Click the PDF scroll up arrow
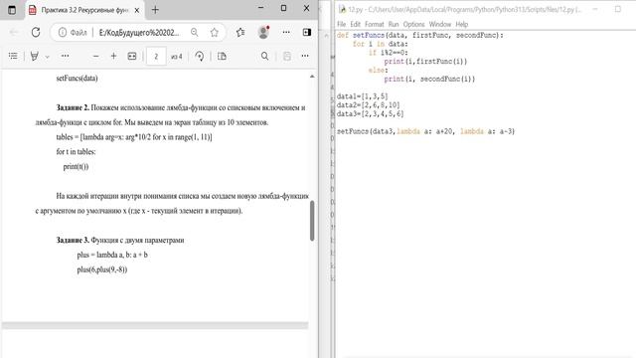Screen dimensions: 636x358 click(312, 77)
